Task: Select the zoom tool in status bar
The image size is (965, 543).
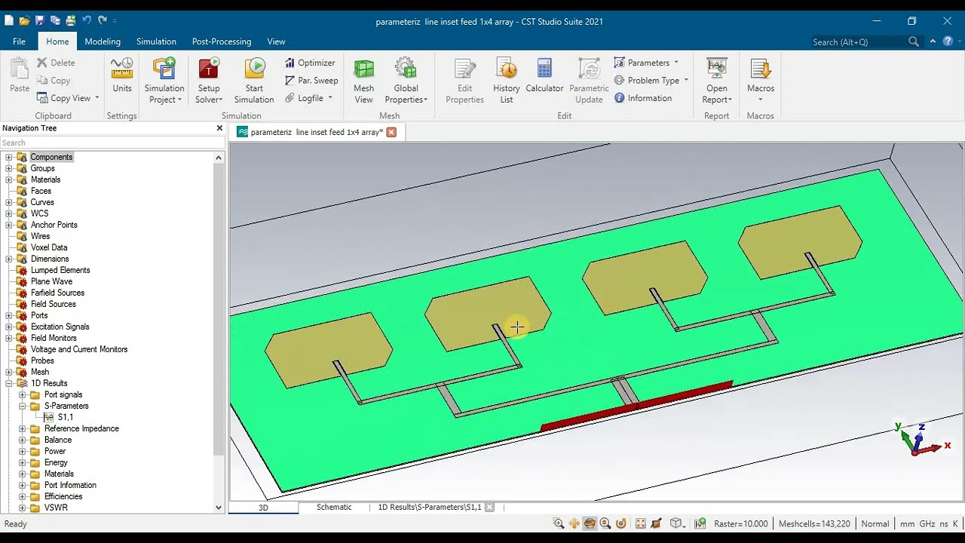Action: (559, 523)
